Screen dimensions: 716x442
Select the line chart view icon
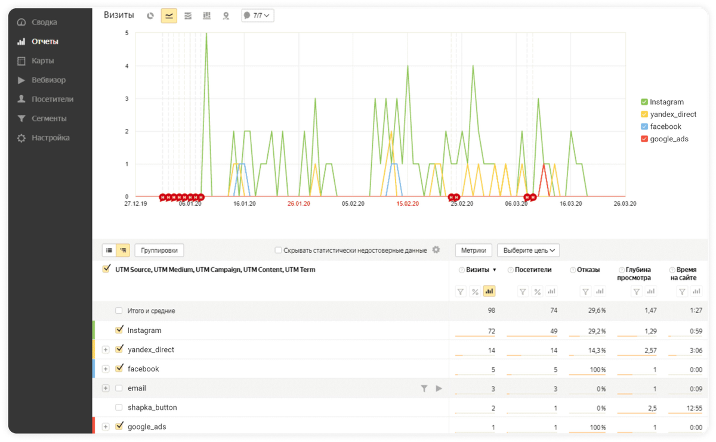(x=169, y=16)
